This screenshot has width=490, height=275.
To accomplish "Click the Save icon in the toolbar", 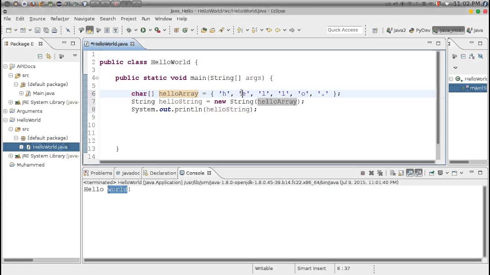I will click(37, 30).
